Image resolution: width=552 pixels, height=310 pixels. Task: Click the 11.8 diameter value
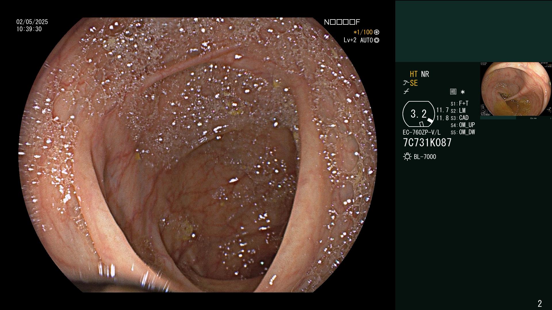coord(442,118)
